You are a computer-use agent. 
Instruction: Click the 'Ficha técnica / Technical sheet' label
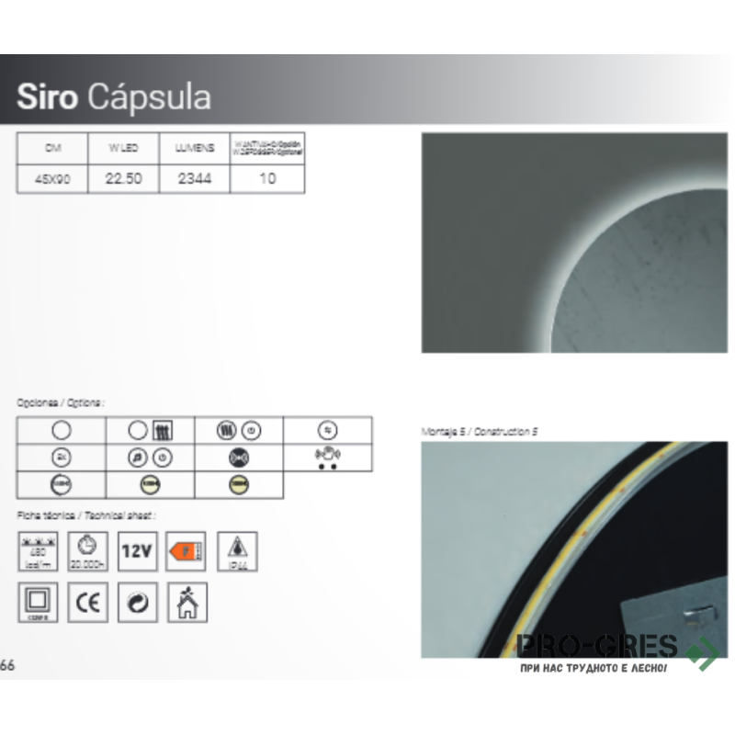(x=86, y=515)
